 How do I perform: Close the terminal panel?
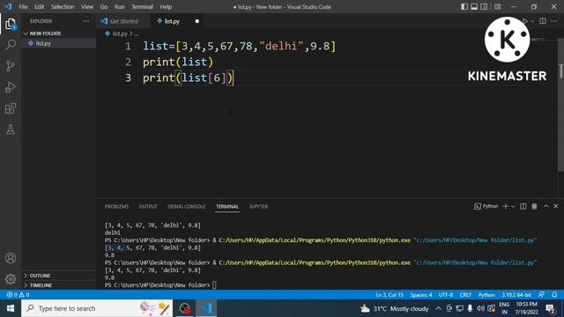(x=556, y=206)
